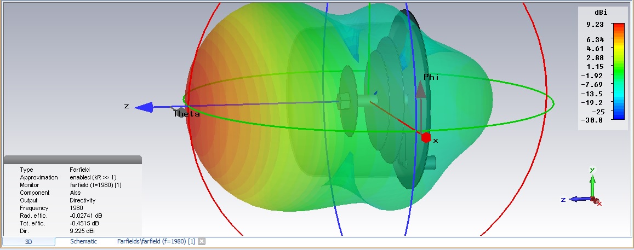Click the Output value Directivity
634x250 pixels.
pyautogui.click(x=83, y=200)
